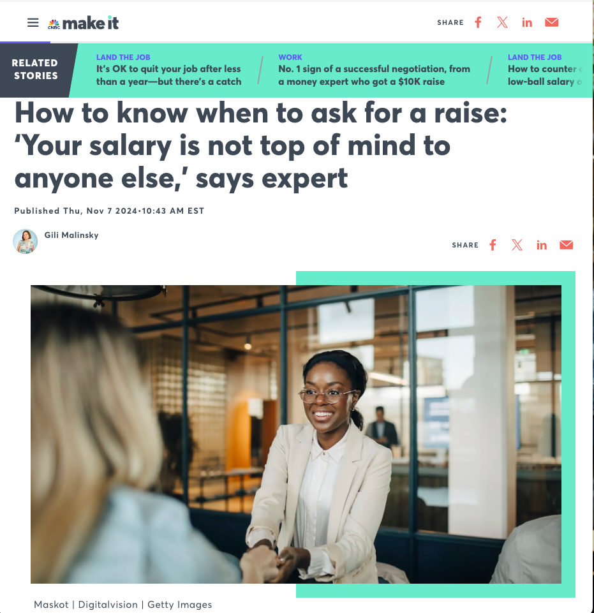The width and height of the screenshot is (594, 613).
Task: Share via email from the header
Action: (x=551, y=22)
